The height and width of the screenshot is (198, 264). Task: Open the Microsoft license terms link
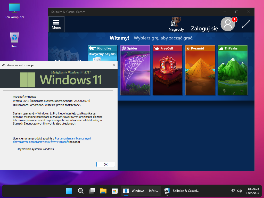pos(73,138)
